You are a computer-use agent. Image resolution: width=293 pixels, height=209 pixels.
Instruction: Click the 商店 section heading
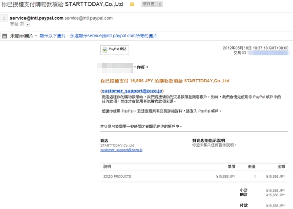pos(104,140)
